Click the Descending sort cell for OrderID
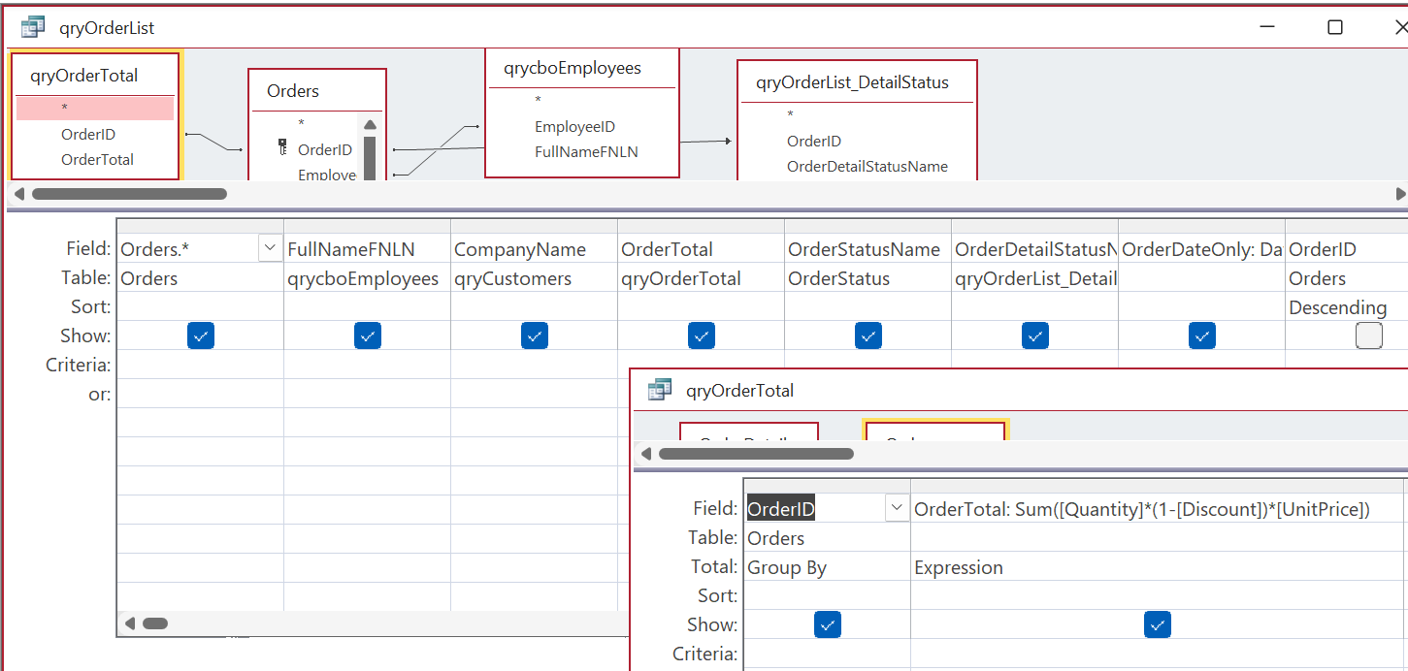 click(x=1346, y=307)
